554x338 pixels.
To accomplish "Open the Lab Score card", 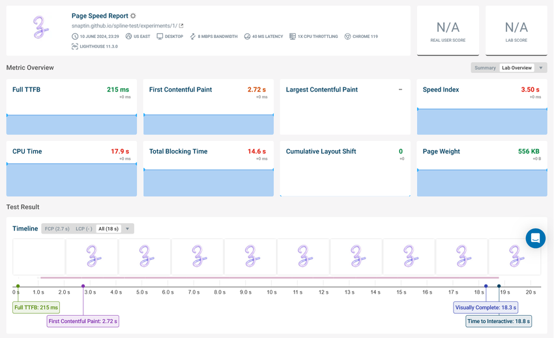I will tap(516, 31).
